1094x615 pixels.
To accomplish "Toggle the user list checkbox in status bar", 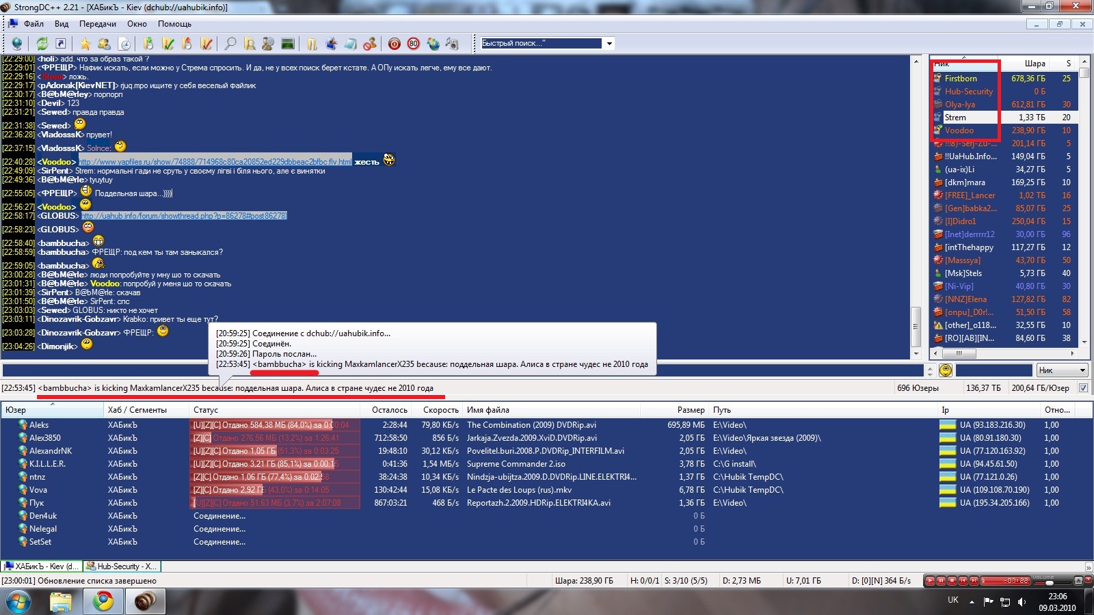I will point(1083,388).
